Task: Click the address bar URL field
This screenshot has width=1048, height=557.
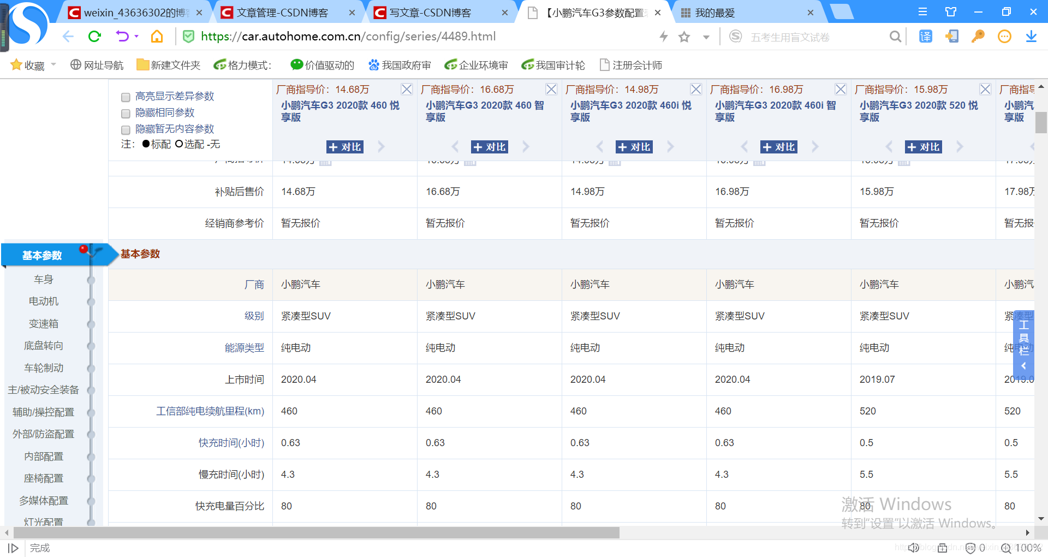Action: click(x=348, y=37)
